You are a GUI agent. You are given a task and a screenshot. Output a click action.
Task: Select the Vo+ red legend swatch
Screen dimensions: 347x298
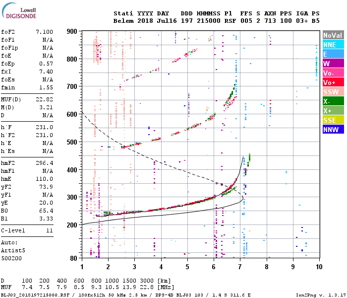click(333, 82)
